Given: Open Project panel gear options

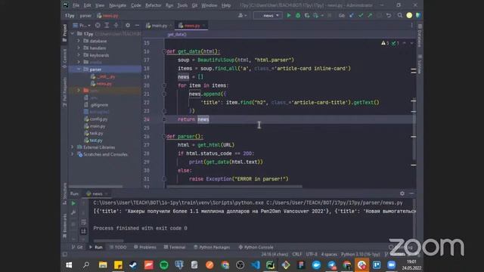Looking at the screenshot, I should click(128, 25).
